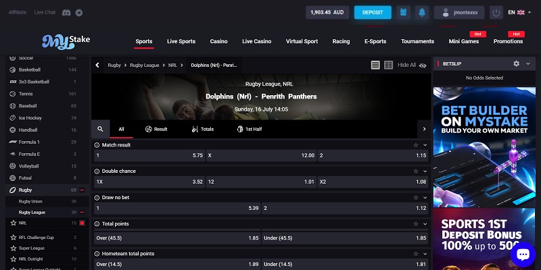Favorite the Total points market star
The image size is (541, 270).
coord(416,224)
